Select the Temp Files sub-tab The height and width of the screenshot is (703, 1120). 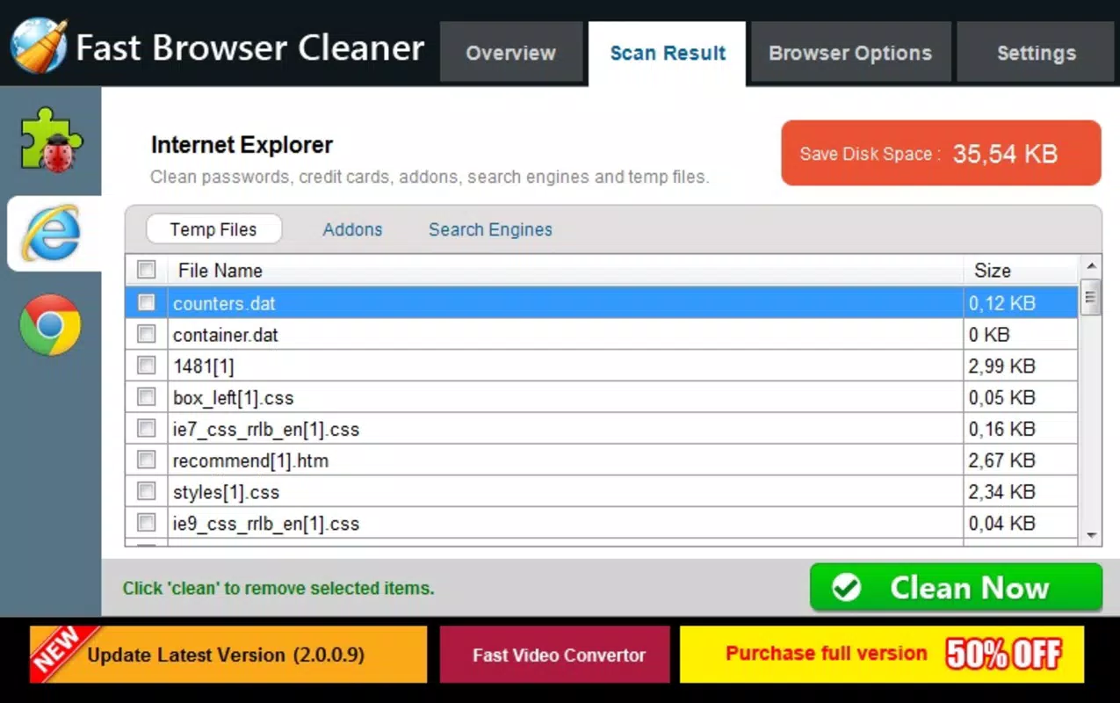(213, 229)
